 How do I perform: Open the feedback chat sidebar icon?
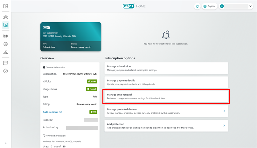[x=6, y=63]
